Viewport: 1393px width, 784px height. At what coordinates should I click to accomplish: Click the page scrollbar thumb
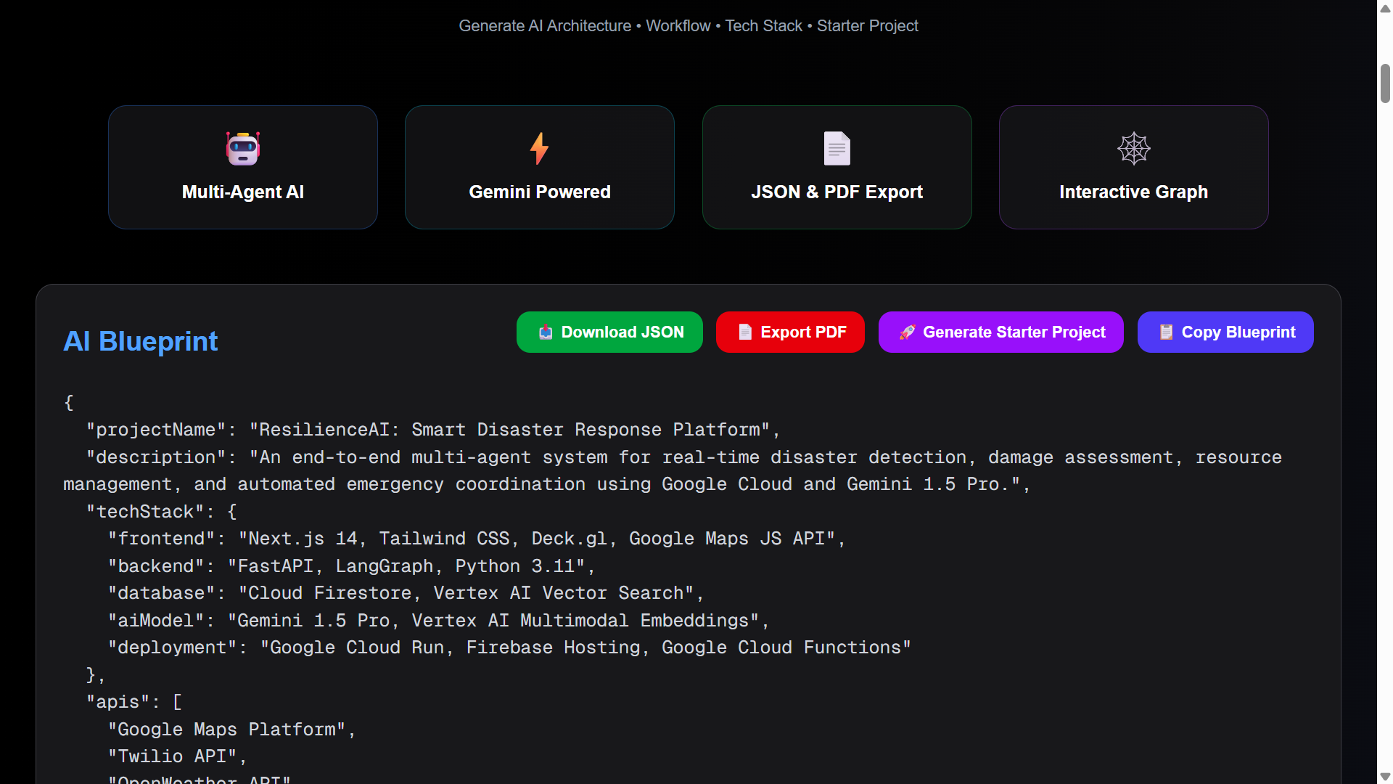pos(1385,83)
